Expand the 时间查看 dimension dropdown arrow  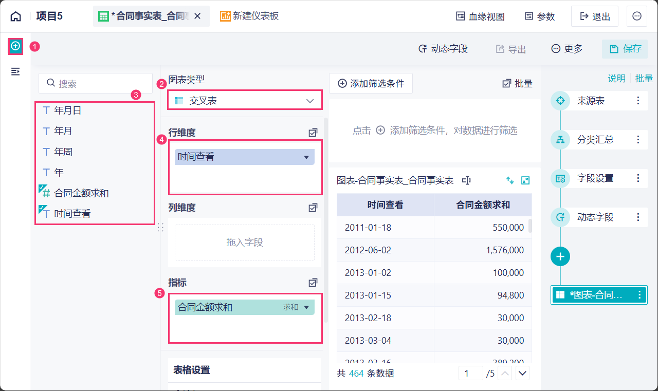306,157
